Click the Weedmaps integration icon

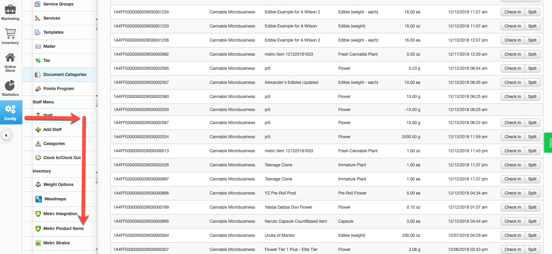(38, 199)
